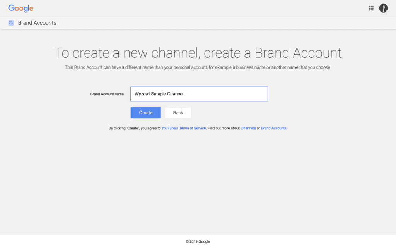Open the Google apps grid menu

coord(371,8)
